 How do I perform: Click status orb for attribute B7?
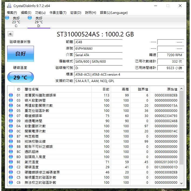[x=11, y=136]
